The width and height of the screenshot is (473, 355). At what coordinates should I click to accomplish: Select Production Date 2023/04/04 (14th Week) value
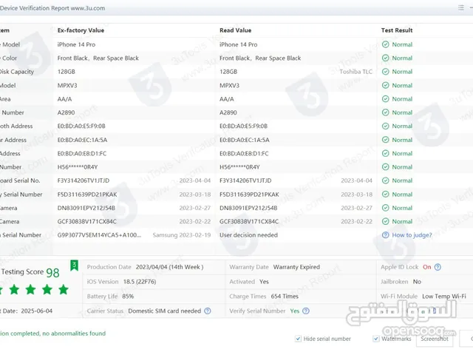(x=169, y=267)
